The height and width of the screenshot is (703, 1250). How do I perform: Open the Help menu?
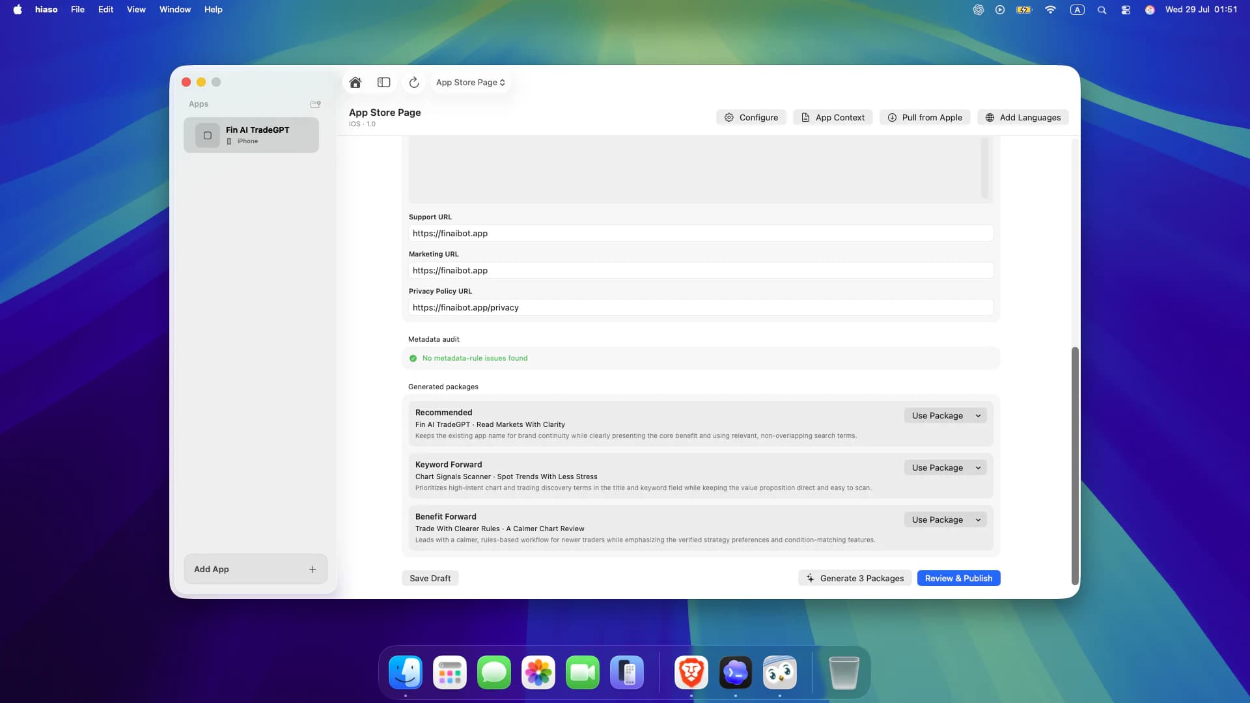tap(213, 9)
